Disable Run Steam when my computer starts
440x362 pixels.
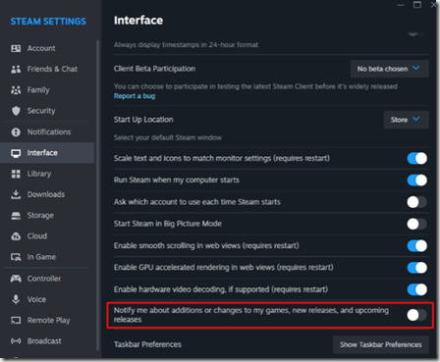click(416, 181)
